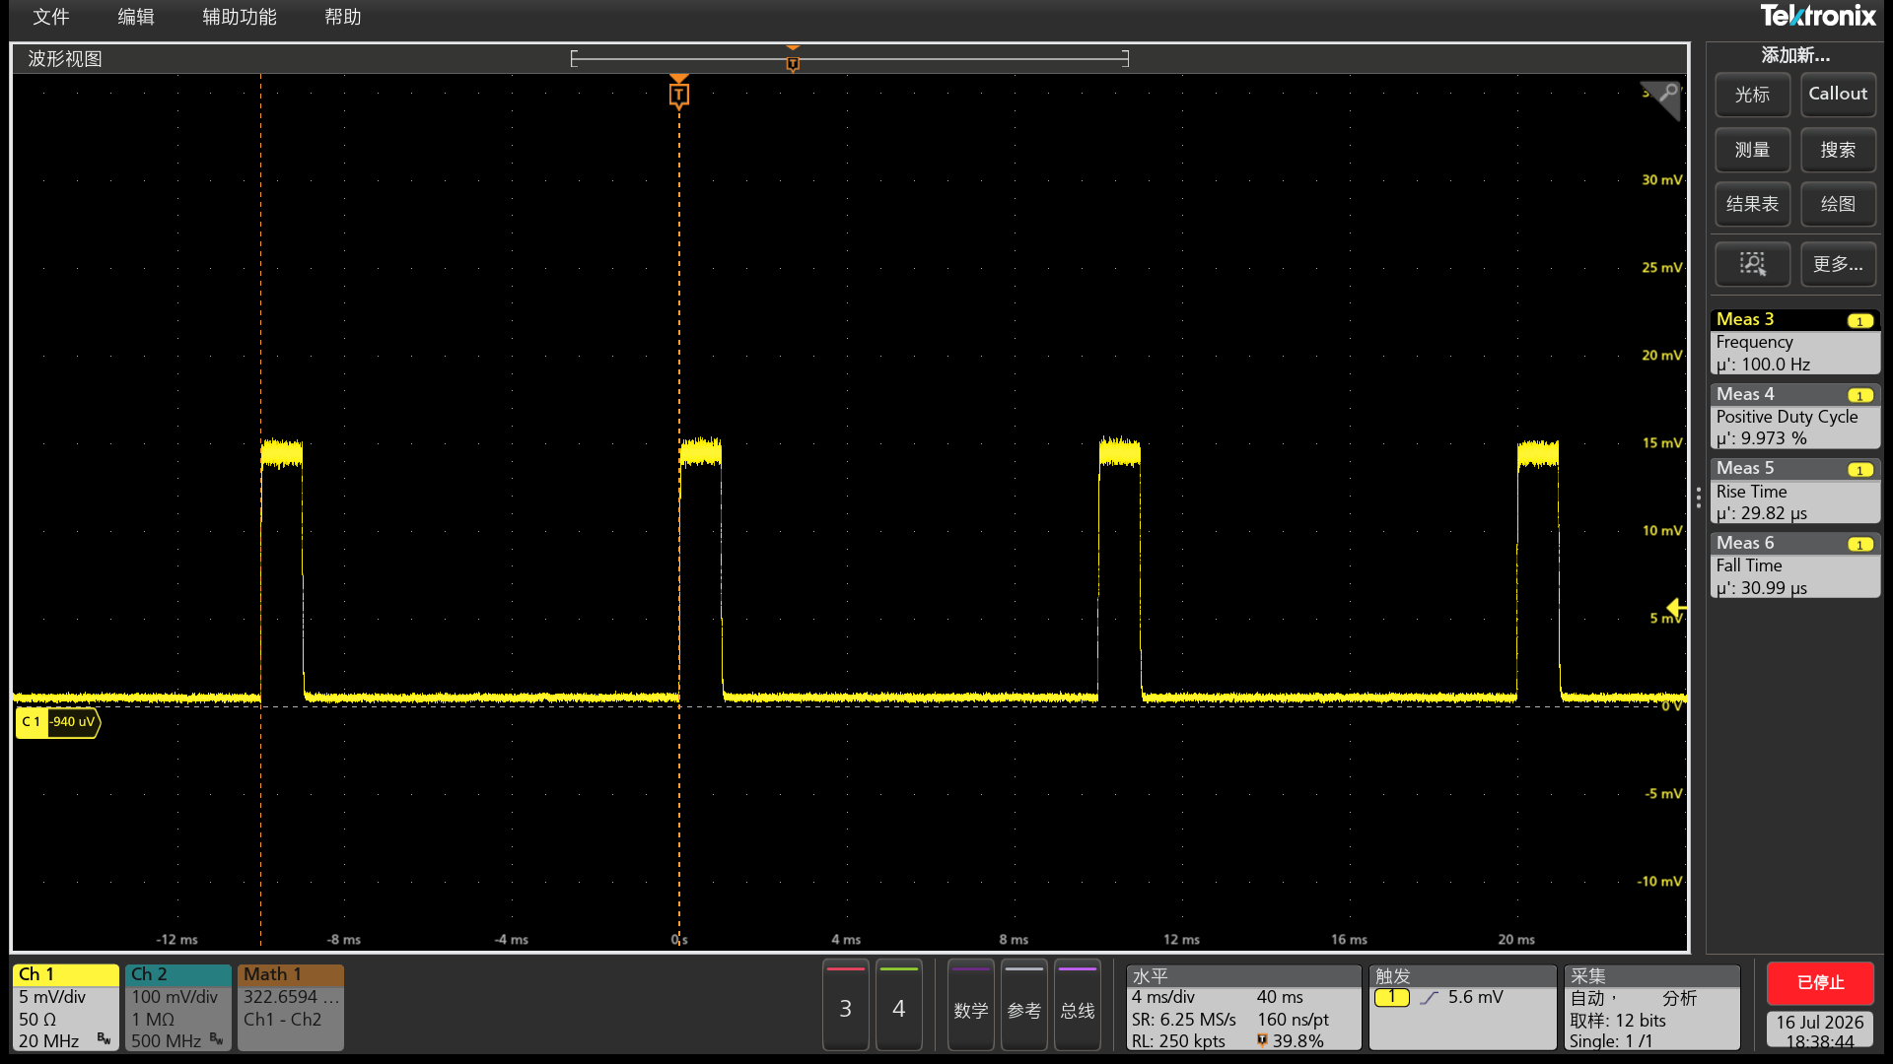Click the zoom box icon button
1893x1064 pixels.
coord(1752,264)
